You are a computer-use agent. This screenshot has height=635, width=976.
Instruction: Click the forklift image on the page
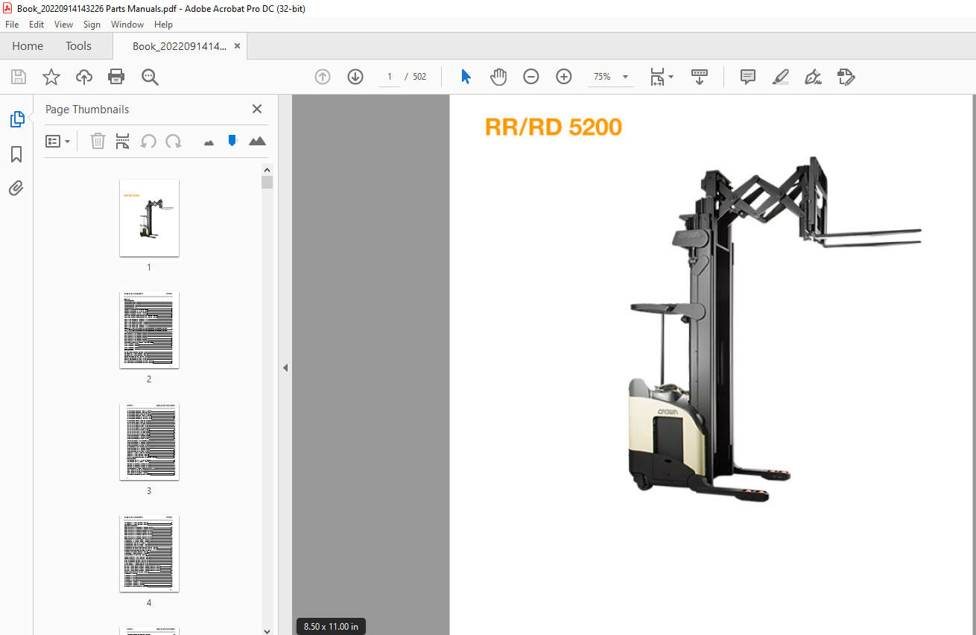(775, 329)
